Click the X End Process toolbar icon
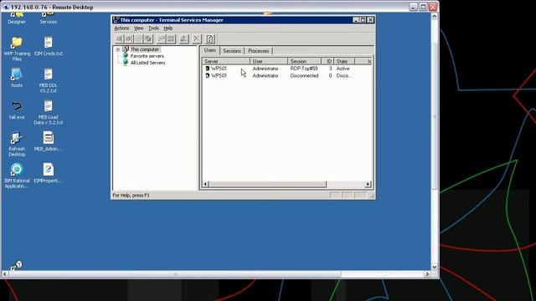Viewport: 536px width, 301px height. click(197, 39)
